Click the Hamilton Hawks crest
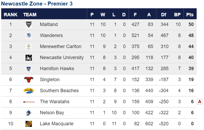Image resolution: width=204 pixels, height=130 pixels. click(29, 69)
